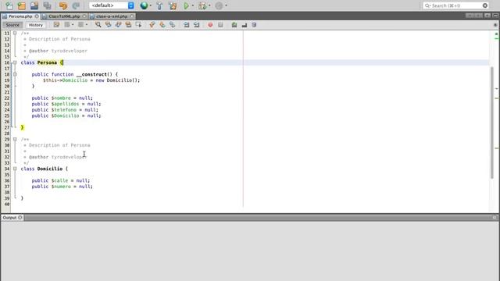The width and height of the screenshot is (500, 281).
Task: Click the Open Project icon
Action: (x=34, y=5)
